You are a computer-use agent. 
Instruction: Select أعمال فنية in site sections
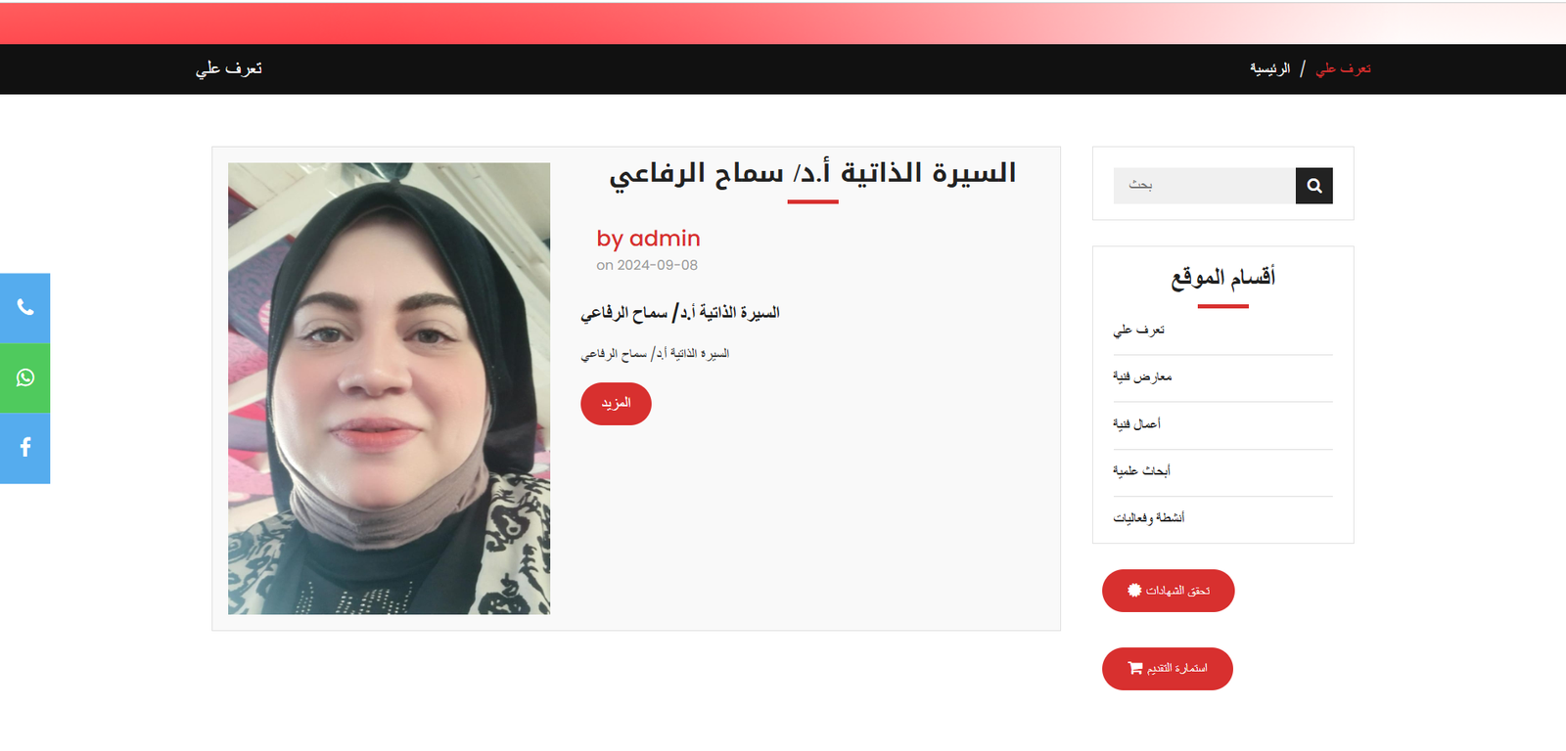pyautogui.click(x=1136, y=424)
